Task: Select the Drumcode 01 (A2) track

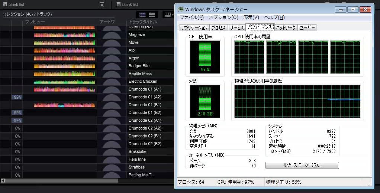Action: tap(145, 97)
